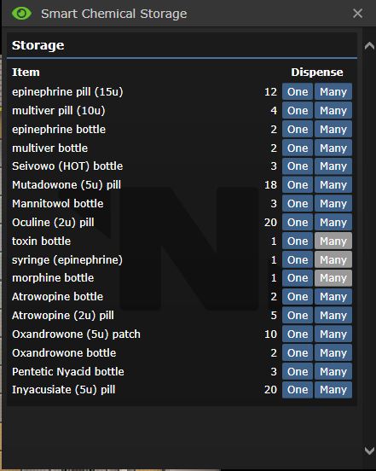The width and height of the screenshot is (376, 471).
Task: Click the scroll down arrow
Action: point(369,451)
